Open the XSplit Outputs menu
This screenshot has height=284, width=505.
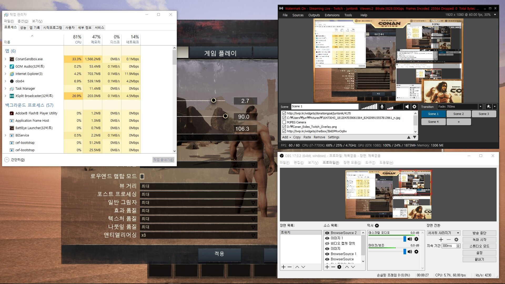tap(314, 15)
